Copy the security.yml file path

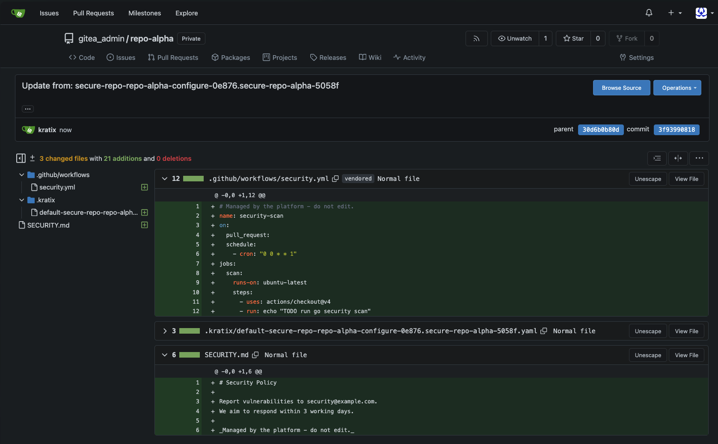[335, 179]
